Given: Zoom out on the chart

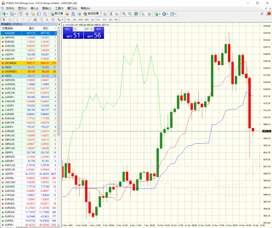Looking at the screenshot, I should tap(130, 14).
